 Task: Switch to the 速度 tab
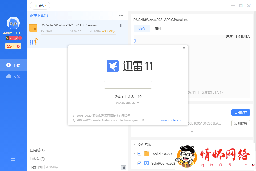[x=142, y=29]
